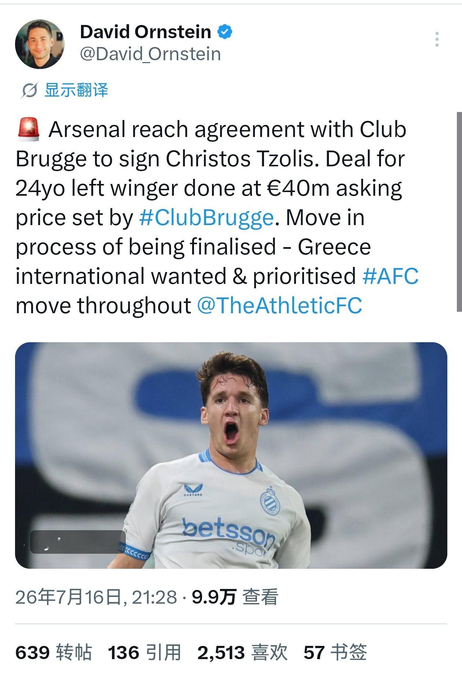The width and height of the screenshot is (462, 676).
Task: Tap the translation slash-circle icon
Action: pyautogui.click(x=29, y=90)
